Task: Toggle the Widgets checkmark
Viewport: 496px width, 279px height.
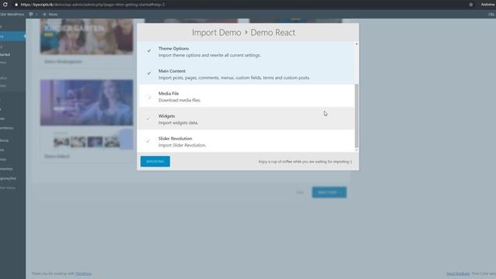Action: coord(148,119)
